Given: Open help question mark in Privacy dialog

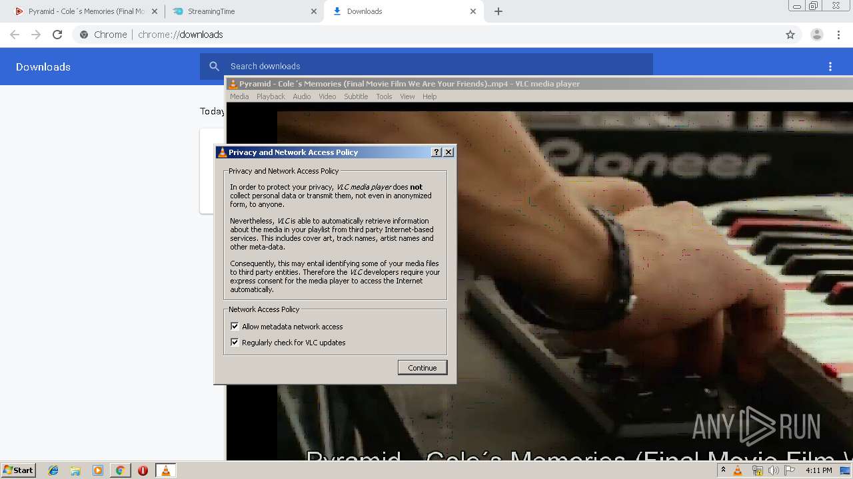Looking at the screenshot, I should click(436, 152).
